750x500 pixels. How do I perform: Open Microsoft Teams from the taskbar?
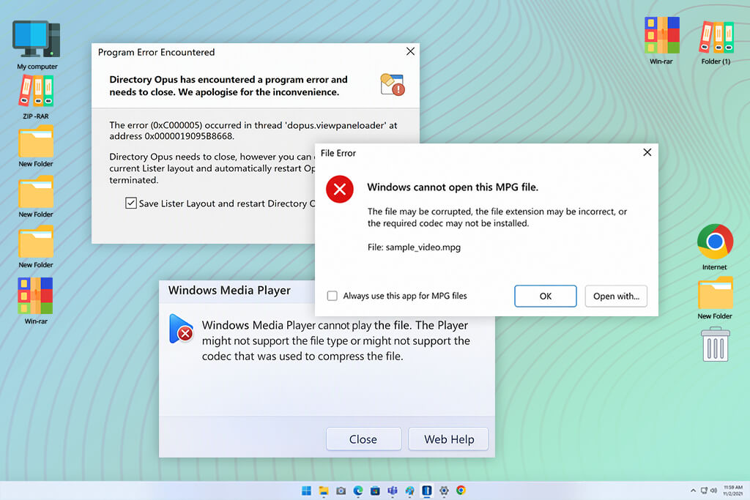tap(393, 490)
